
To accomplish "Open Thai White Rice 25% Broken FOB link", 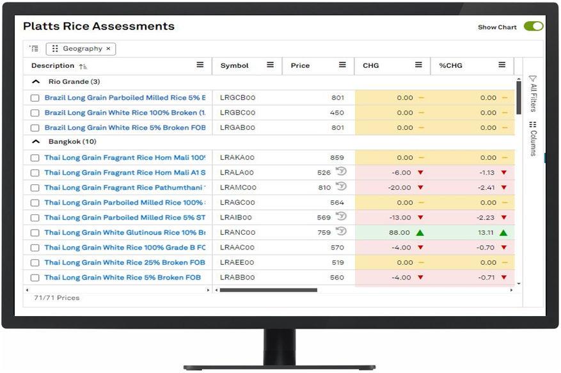I will (125, 262).
